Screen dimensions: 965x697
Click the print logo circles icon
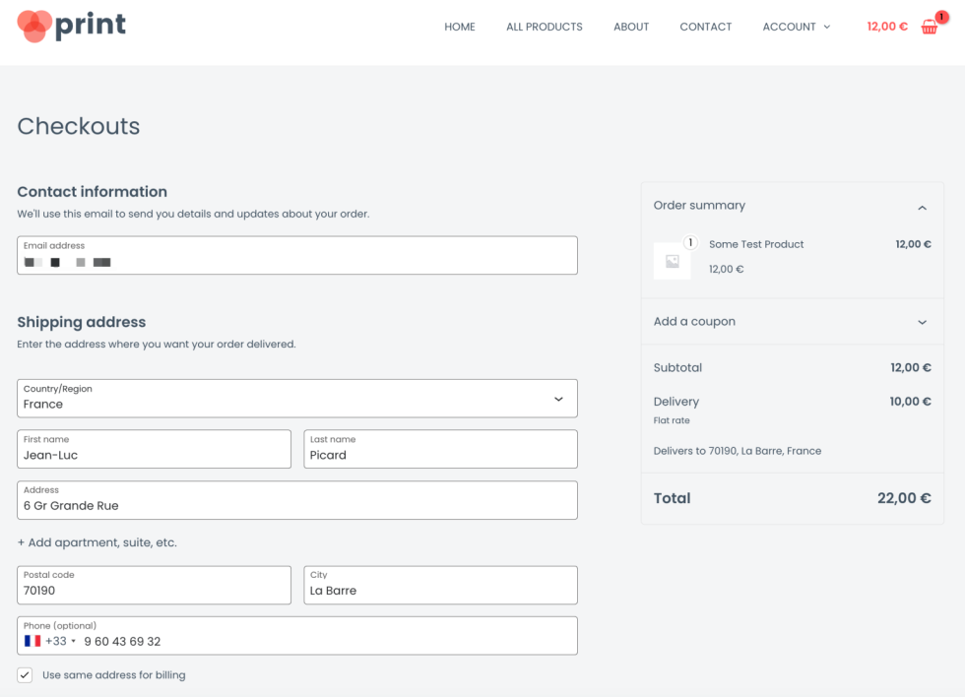coord(34,27)
